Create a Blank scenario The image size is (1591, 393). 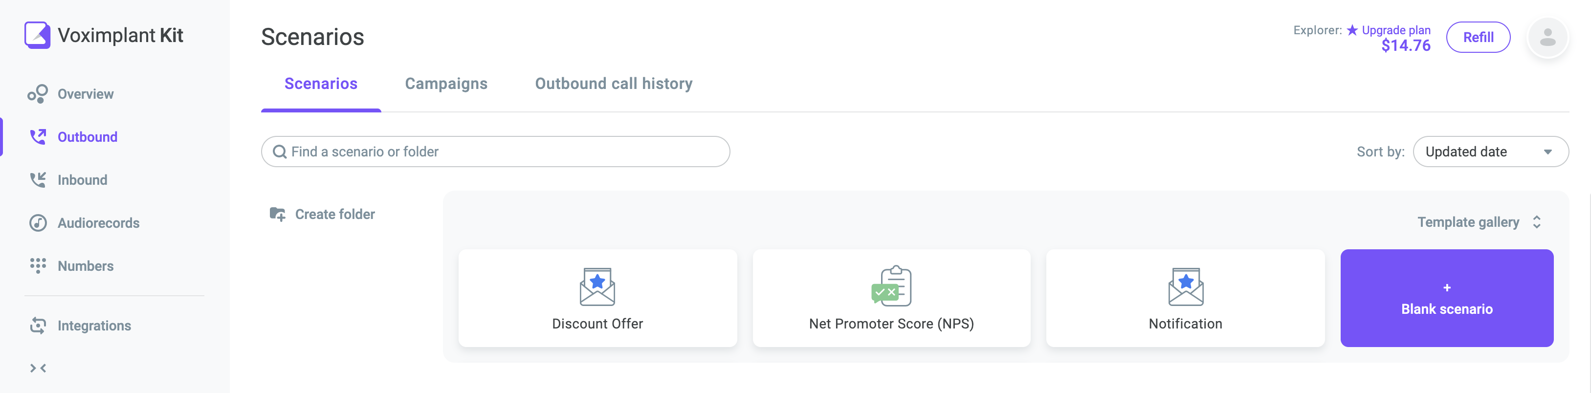click(1446, 299)
